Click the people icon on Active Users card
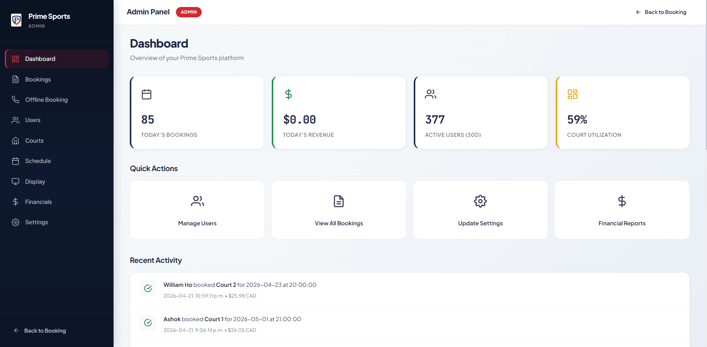The height and width of the screenshot is (347, 707). point(430,94)
